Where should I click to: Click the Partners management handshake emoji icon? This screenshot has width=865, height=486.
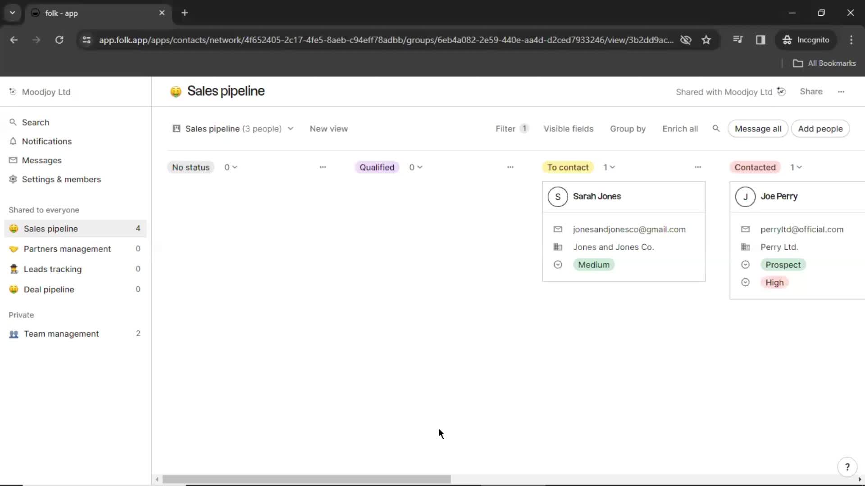point(14,249)
